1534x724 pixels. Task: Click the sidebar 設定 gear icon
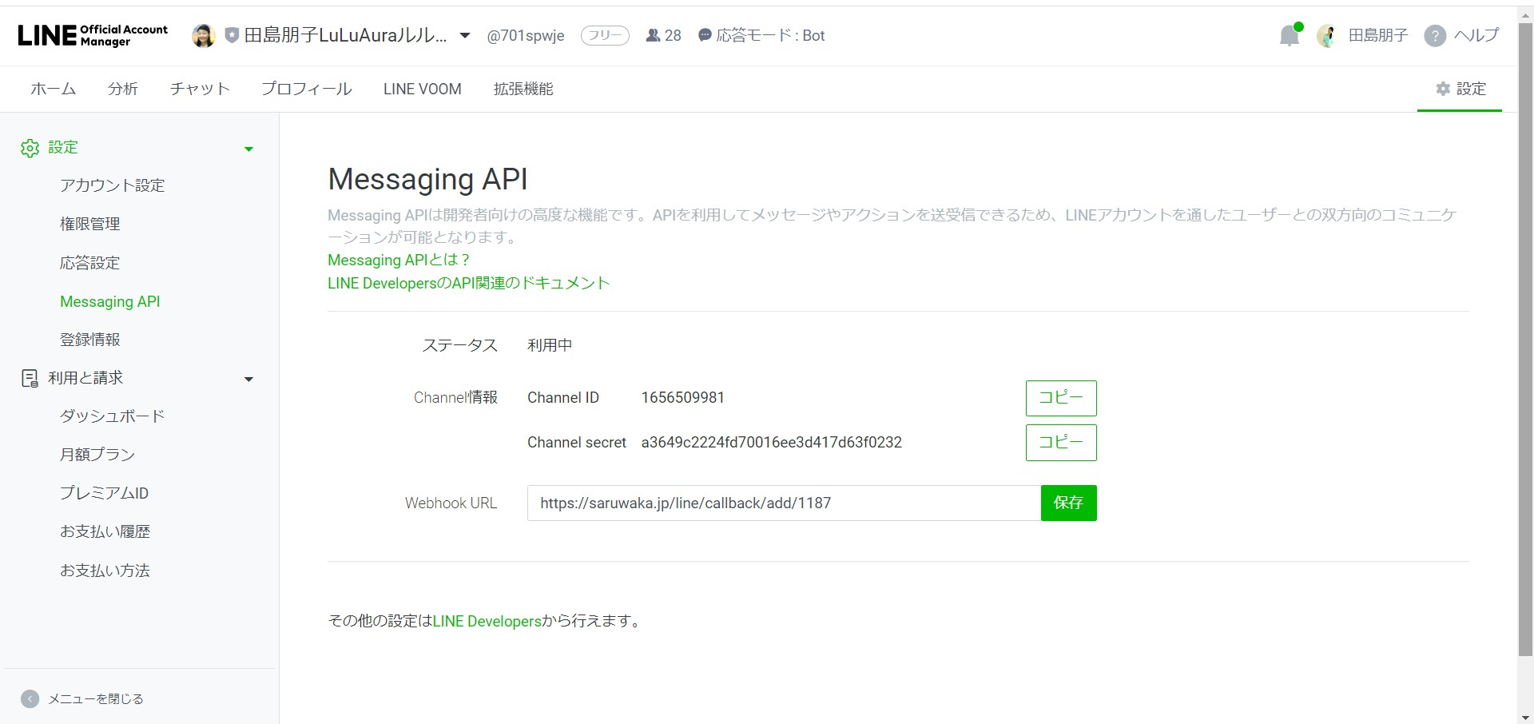[x=30, y=148]
